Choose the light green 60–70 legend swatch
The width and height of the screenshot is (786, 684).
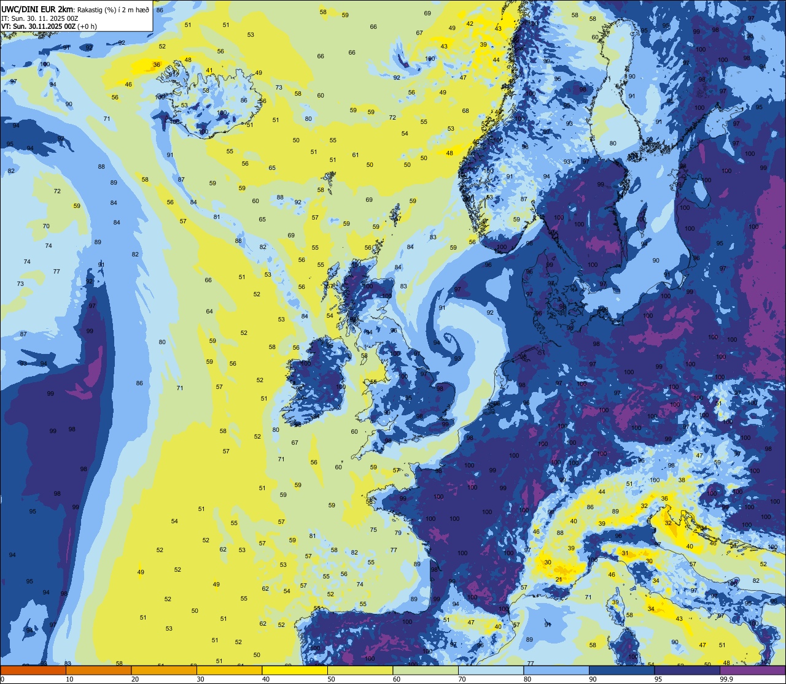pyautogui.click(x=426, y=670)
